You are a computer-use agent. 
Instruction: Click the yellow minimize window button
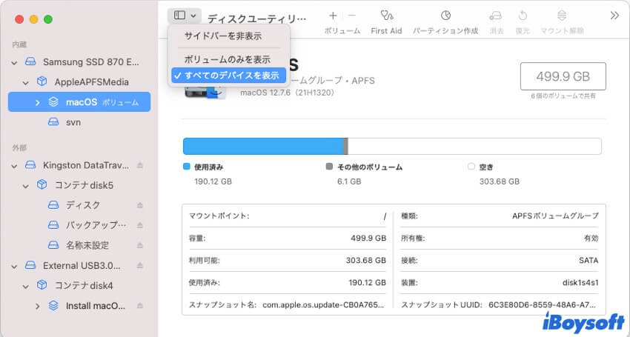point(34,19)
